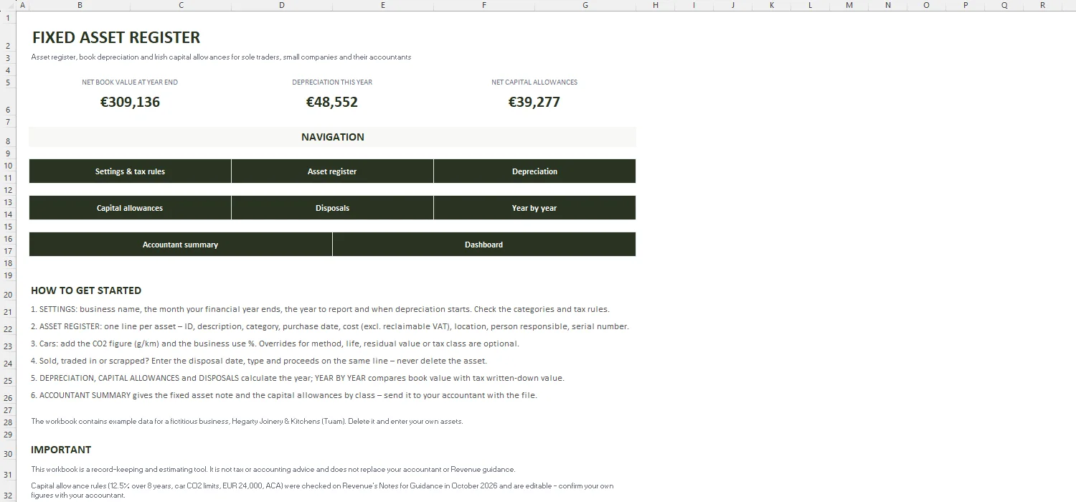
Task: Select the €48,552 depreciation value
Action: (332, 102)
